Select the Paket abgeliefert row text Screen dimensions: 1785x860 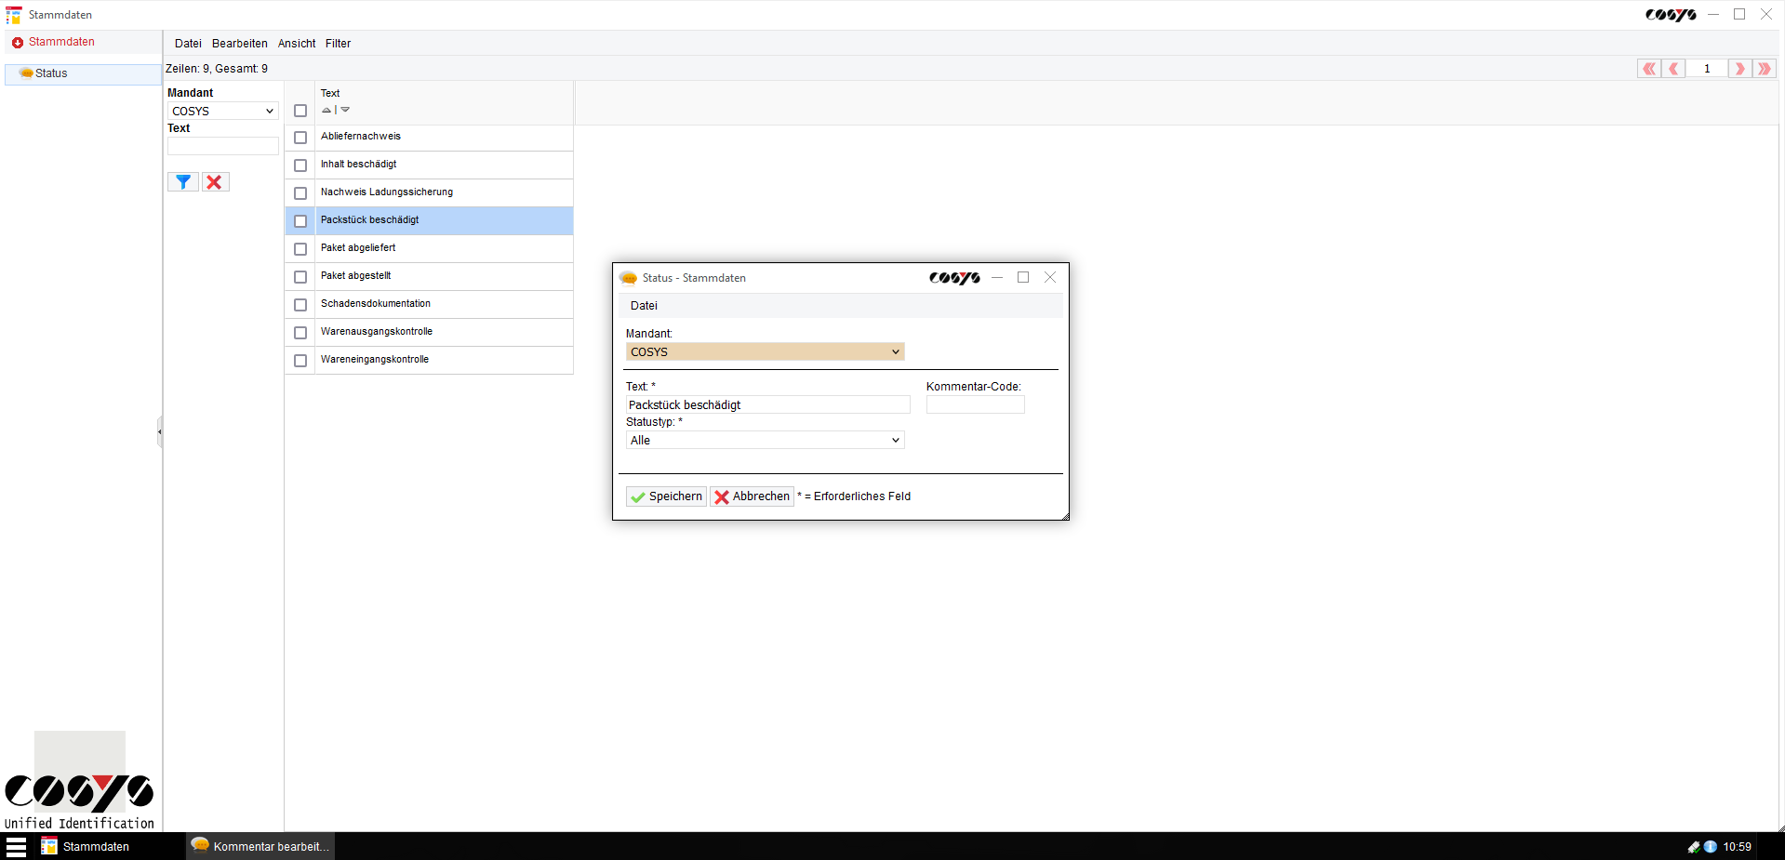[x=358, y=248]
